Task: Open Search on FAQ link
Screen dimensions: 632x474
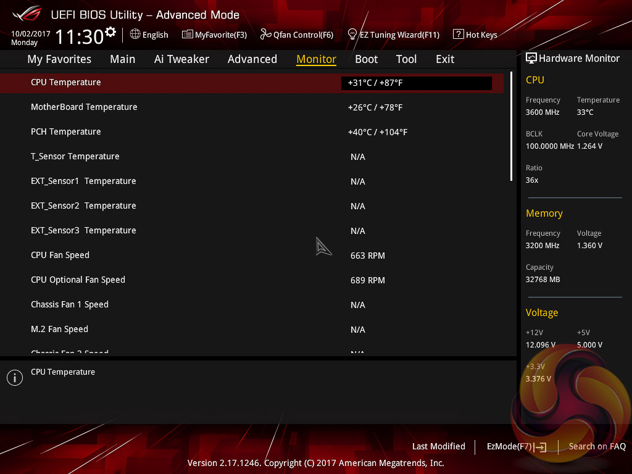Action: click(x=597, y=446)
